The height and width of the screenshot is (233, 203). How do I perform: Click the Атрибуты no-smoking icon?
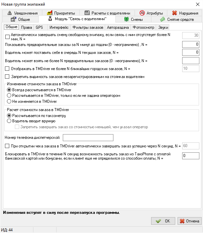click(x=142, y=13)
